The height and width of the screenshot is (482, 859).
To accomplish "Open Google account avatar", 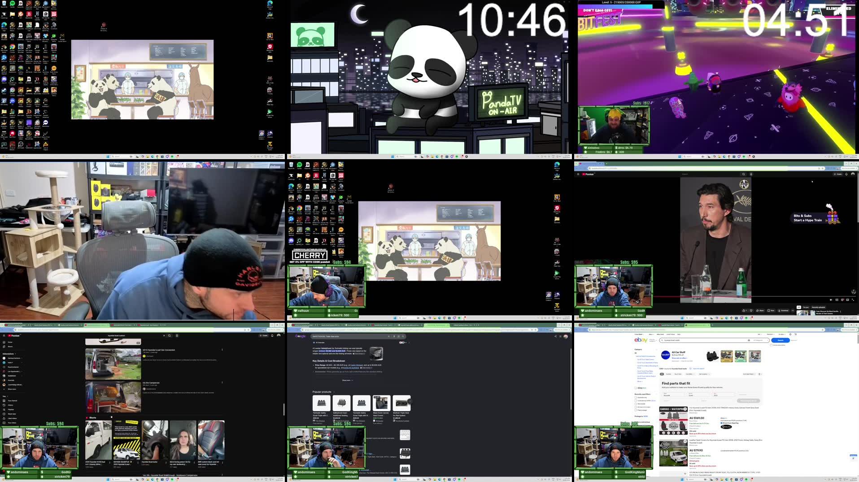I will coord(566,336).
